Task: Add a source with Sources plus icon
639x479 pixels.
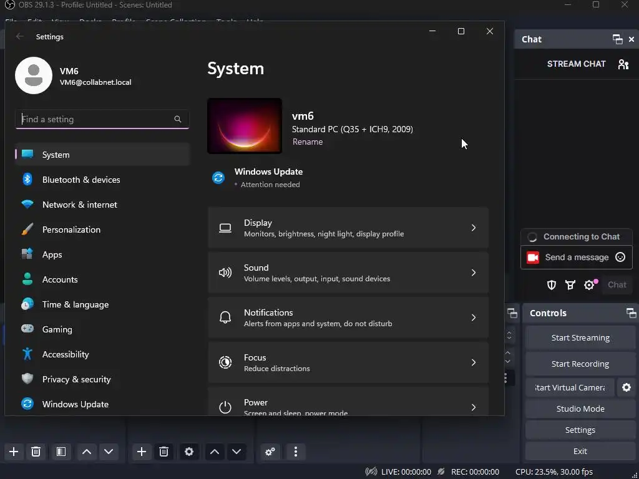Action: pyautogui.click(x=142, y=452)
